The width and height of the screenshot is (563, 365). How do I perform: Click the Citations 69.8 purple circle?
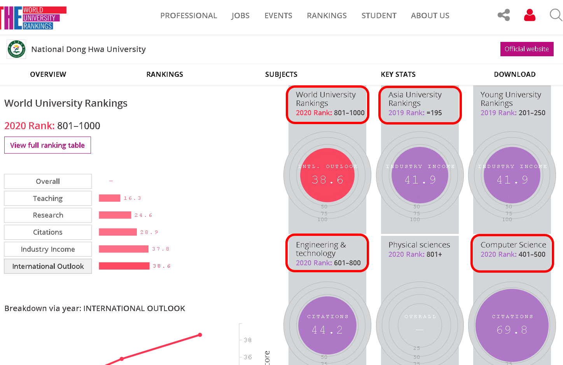[512, 325]
